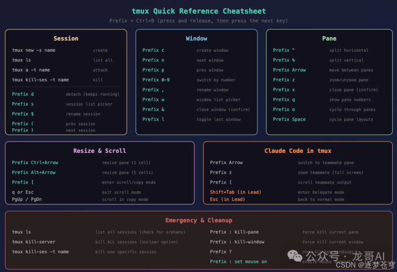Click "Prefix Space" in the Pane box
Image resolution: width=397 pixels, height=272 pixels.
(x=289, y=119)
